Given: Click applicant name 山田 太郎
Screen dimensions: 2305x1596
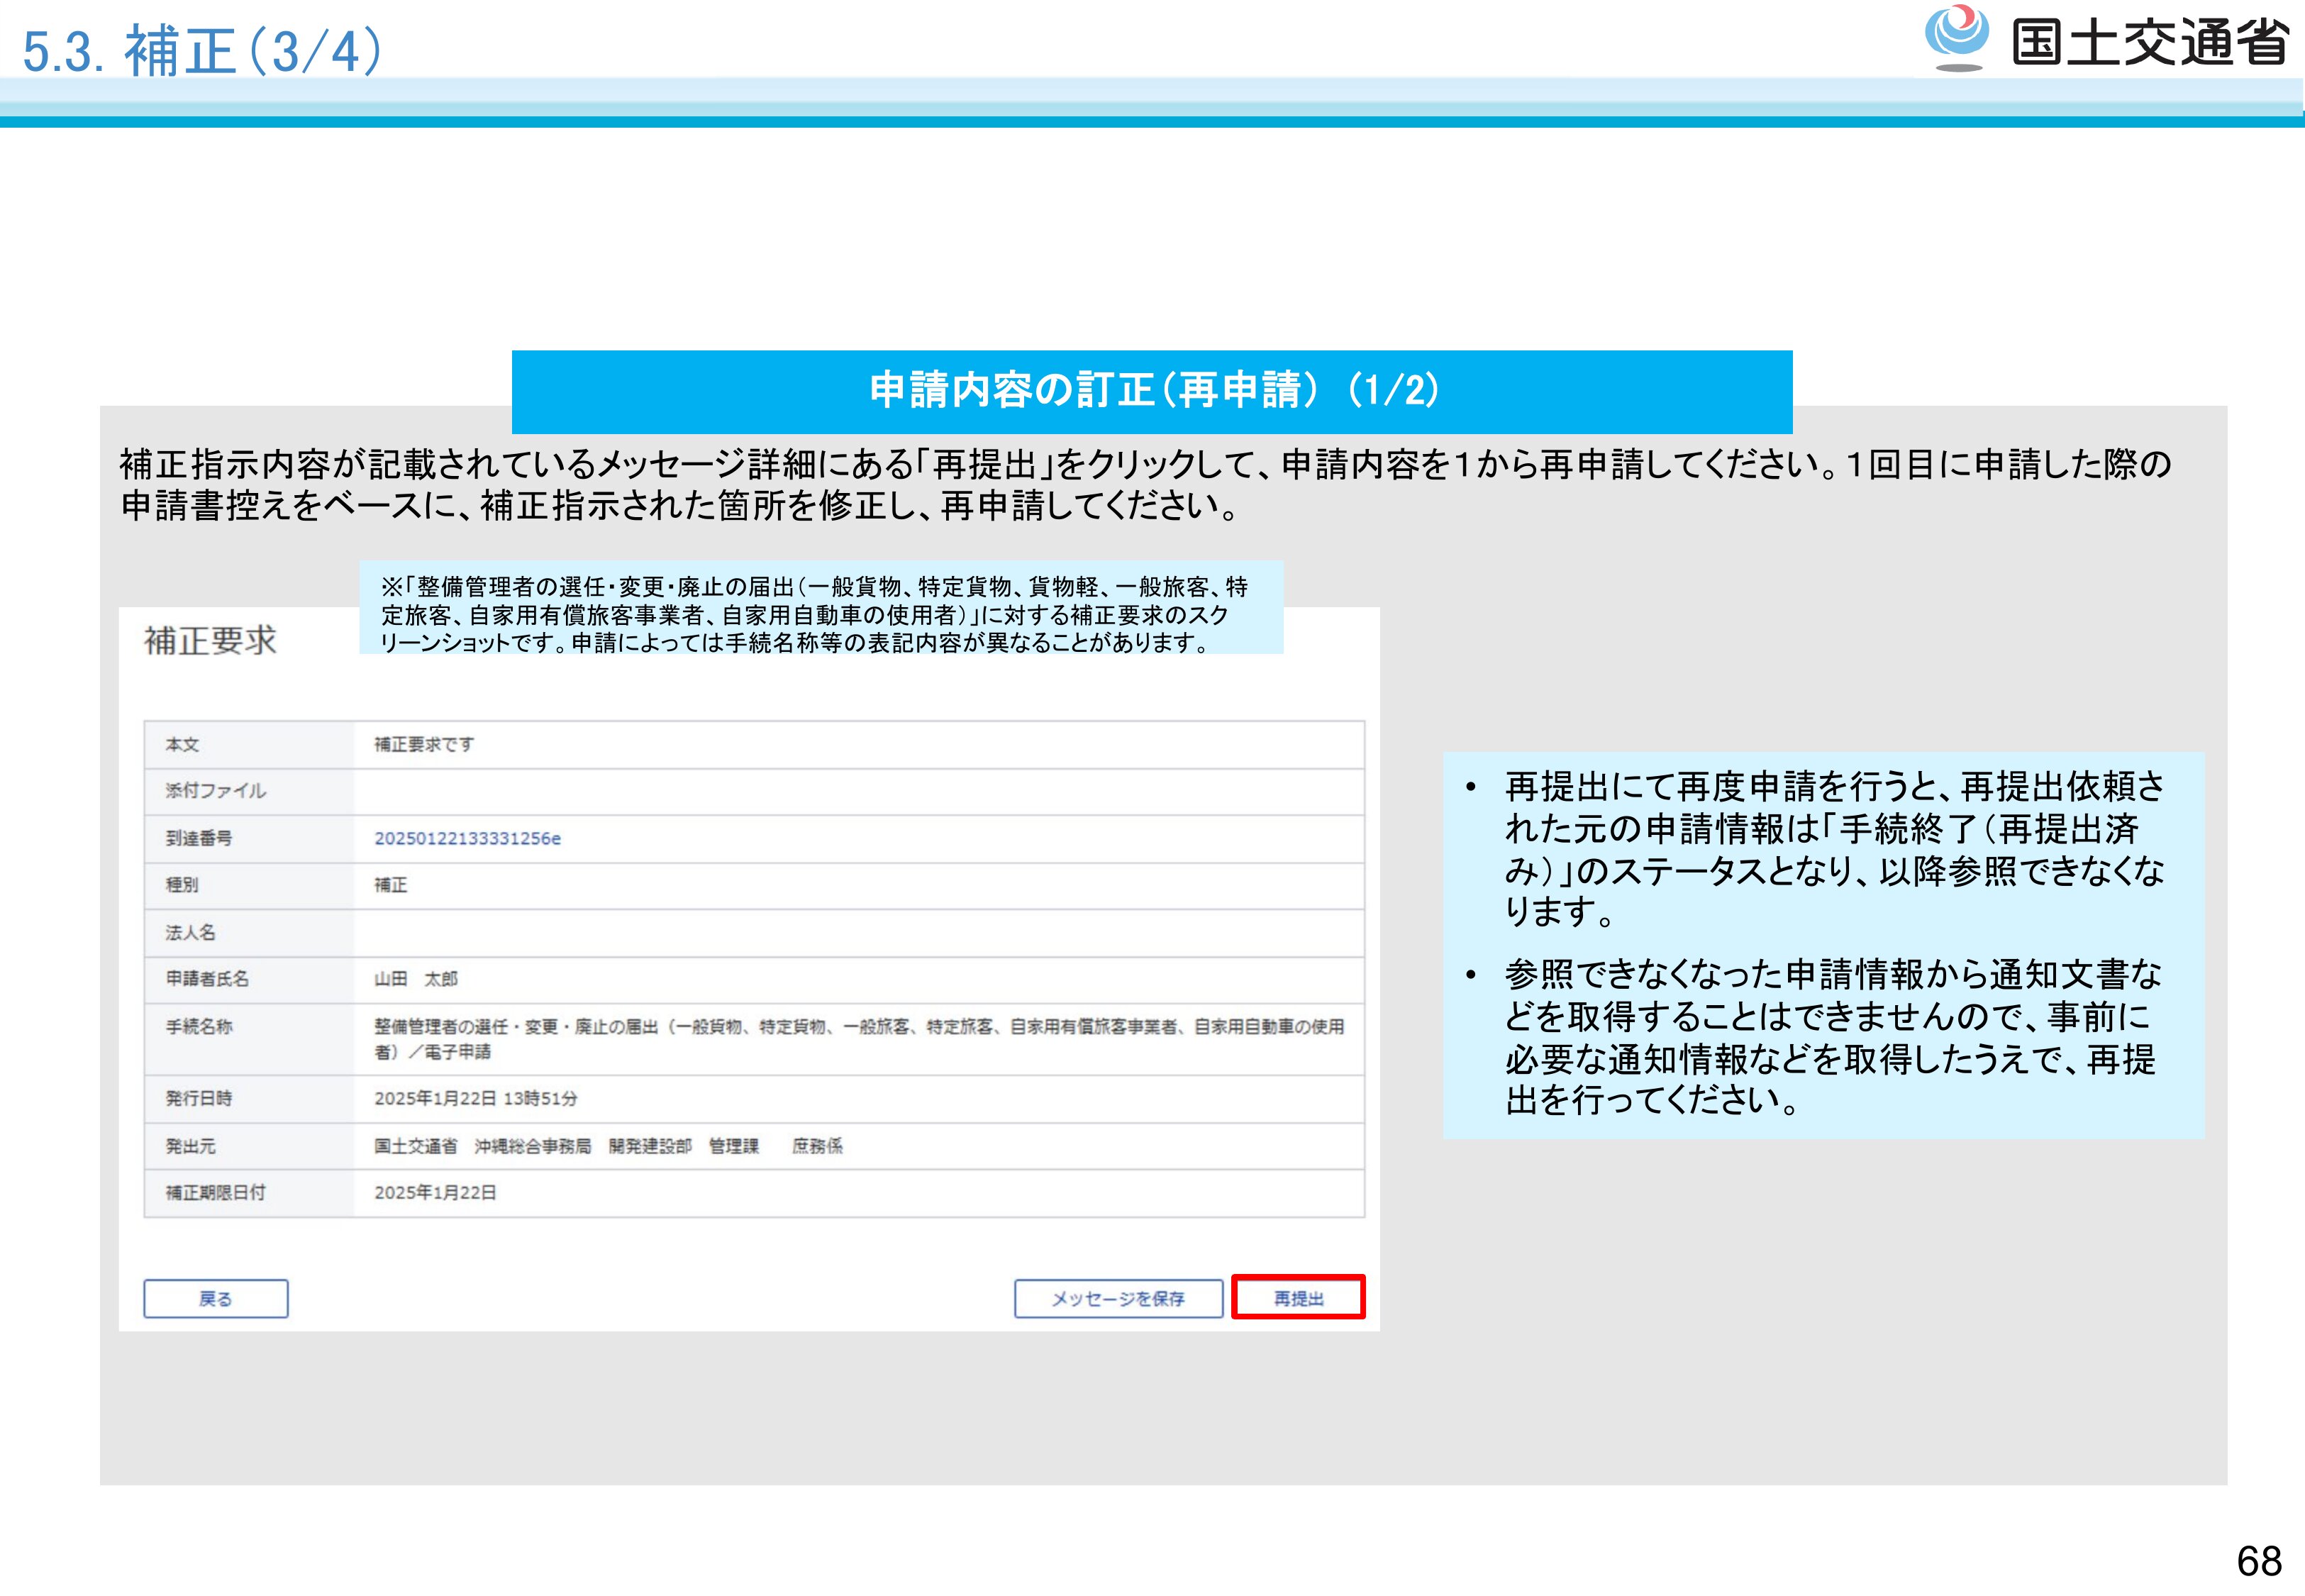Looking at the screenshot, I should 416,978.
